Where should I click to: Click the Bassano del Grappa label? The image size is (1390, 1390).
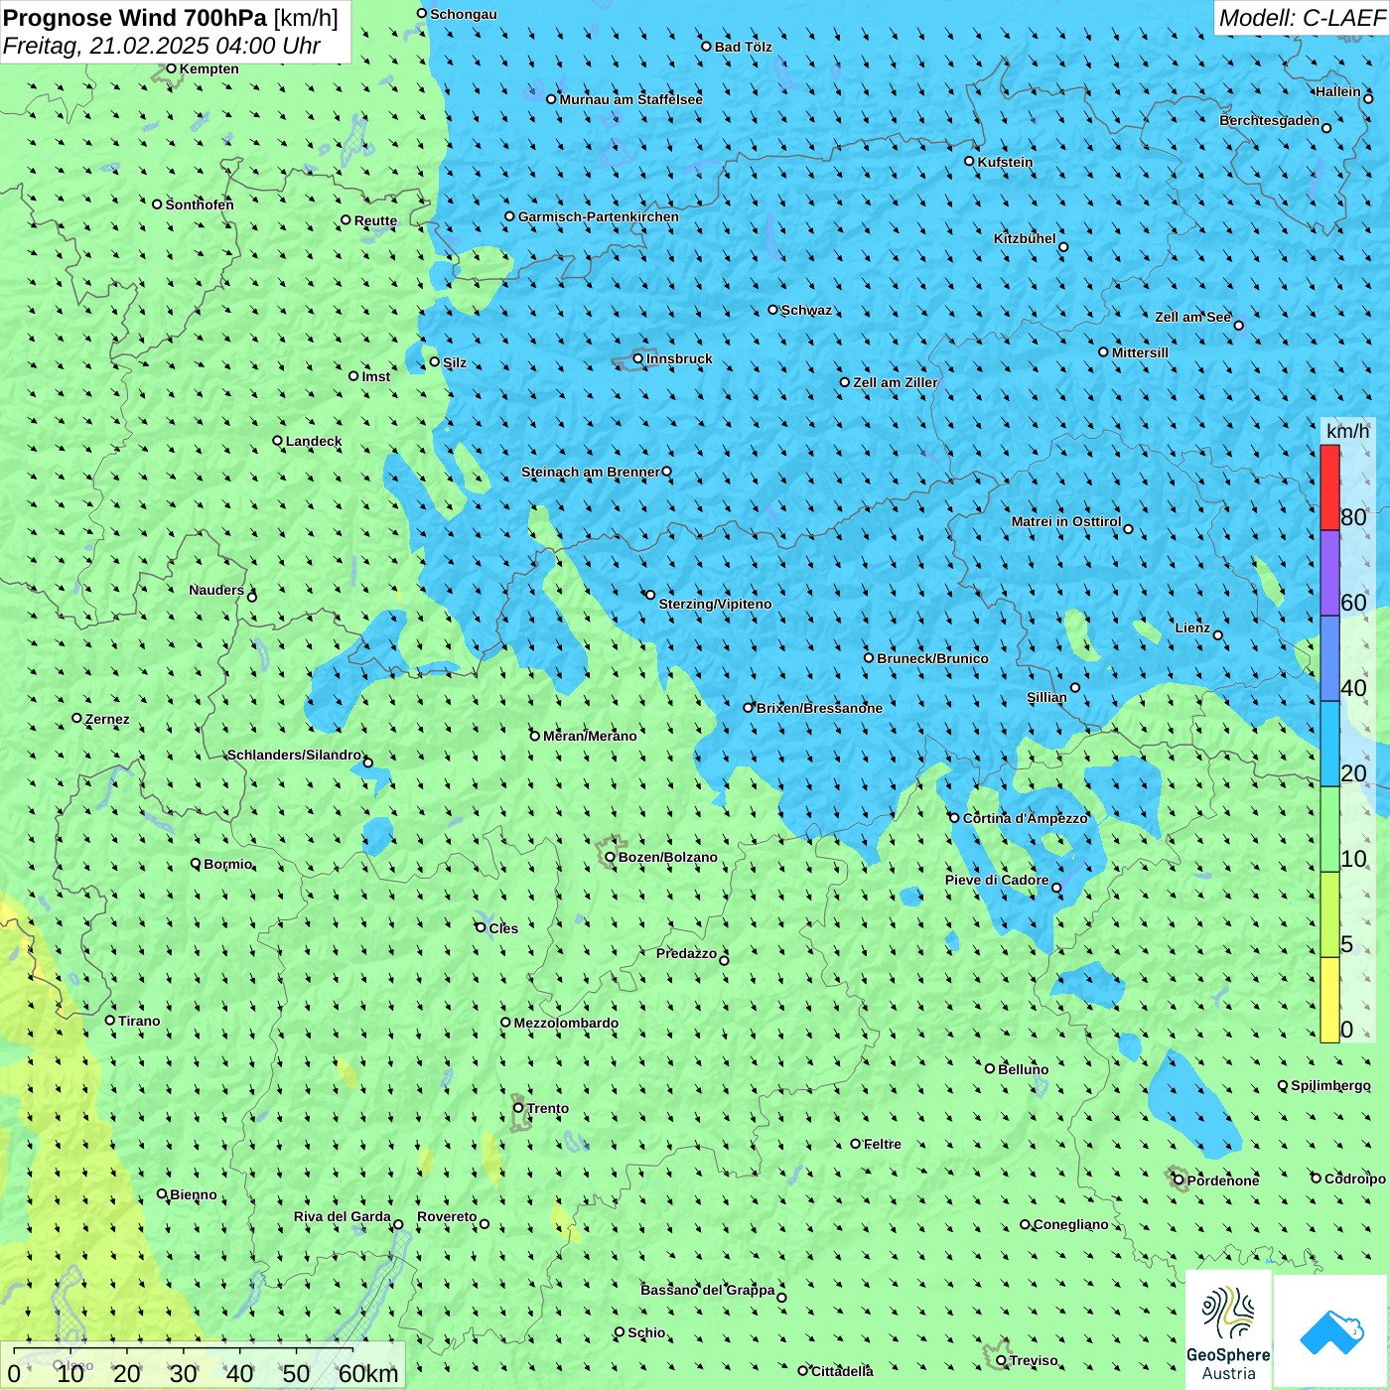point(707,1290)
